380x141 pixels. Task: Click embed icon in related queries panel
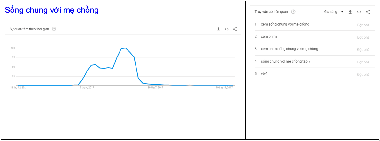coord(359,12)
